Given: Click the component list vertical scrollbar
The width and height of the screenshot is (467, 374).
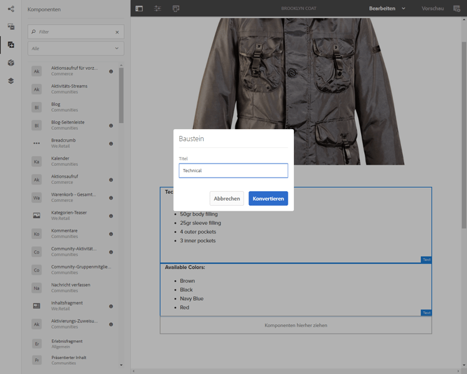Looking at the screenshot, I should click(121, 96).
